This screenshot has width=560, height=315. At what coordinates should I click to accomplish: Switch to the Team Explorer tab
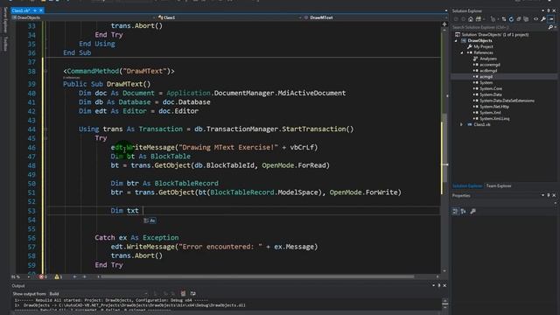(499, 185)
